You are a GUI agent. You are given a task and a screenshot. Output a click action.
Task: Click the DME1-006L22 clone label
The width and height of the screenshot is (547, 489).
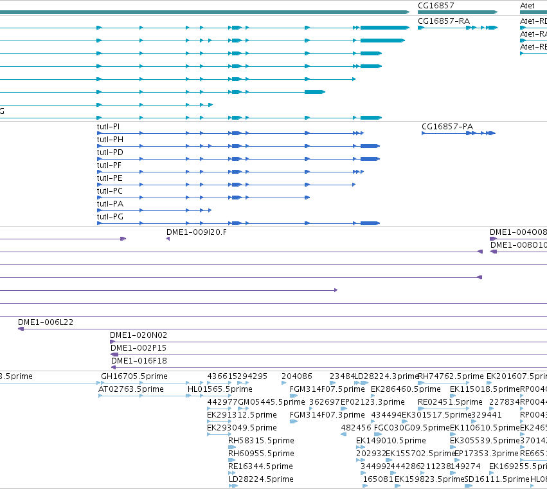coord(46,322)
